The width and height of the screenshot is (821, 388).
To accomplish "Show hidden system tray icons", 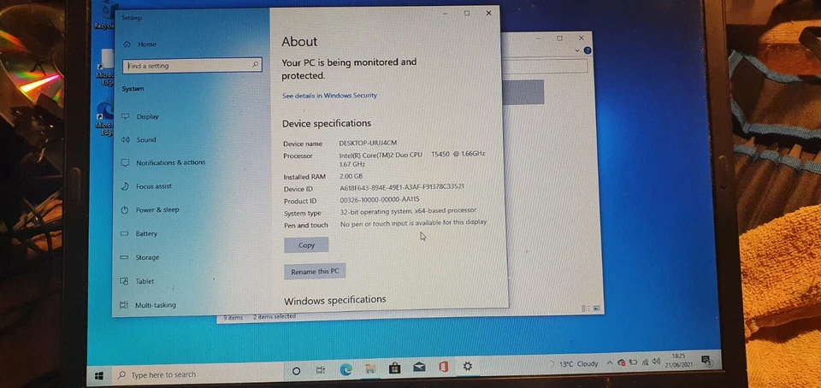I will click(610, 363).
